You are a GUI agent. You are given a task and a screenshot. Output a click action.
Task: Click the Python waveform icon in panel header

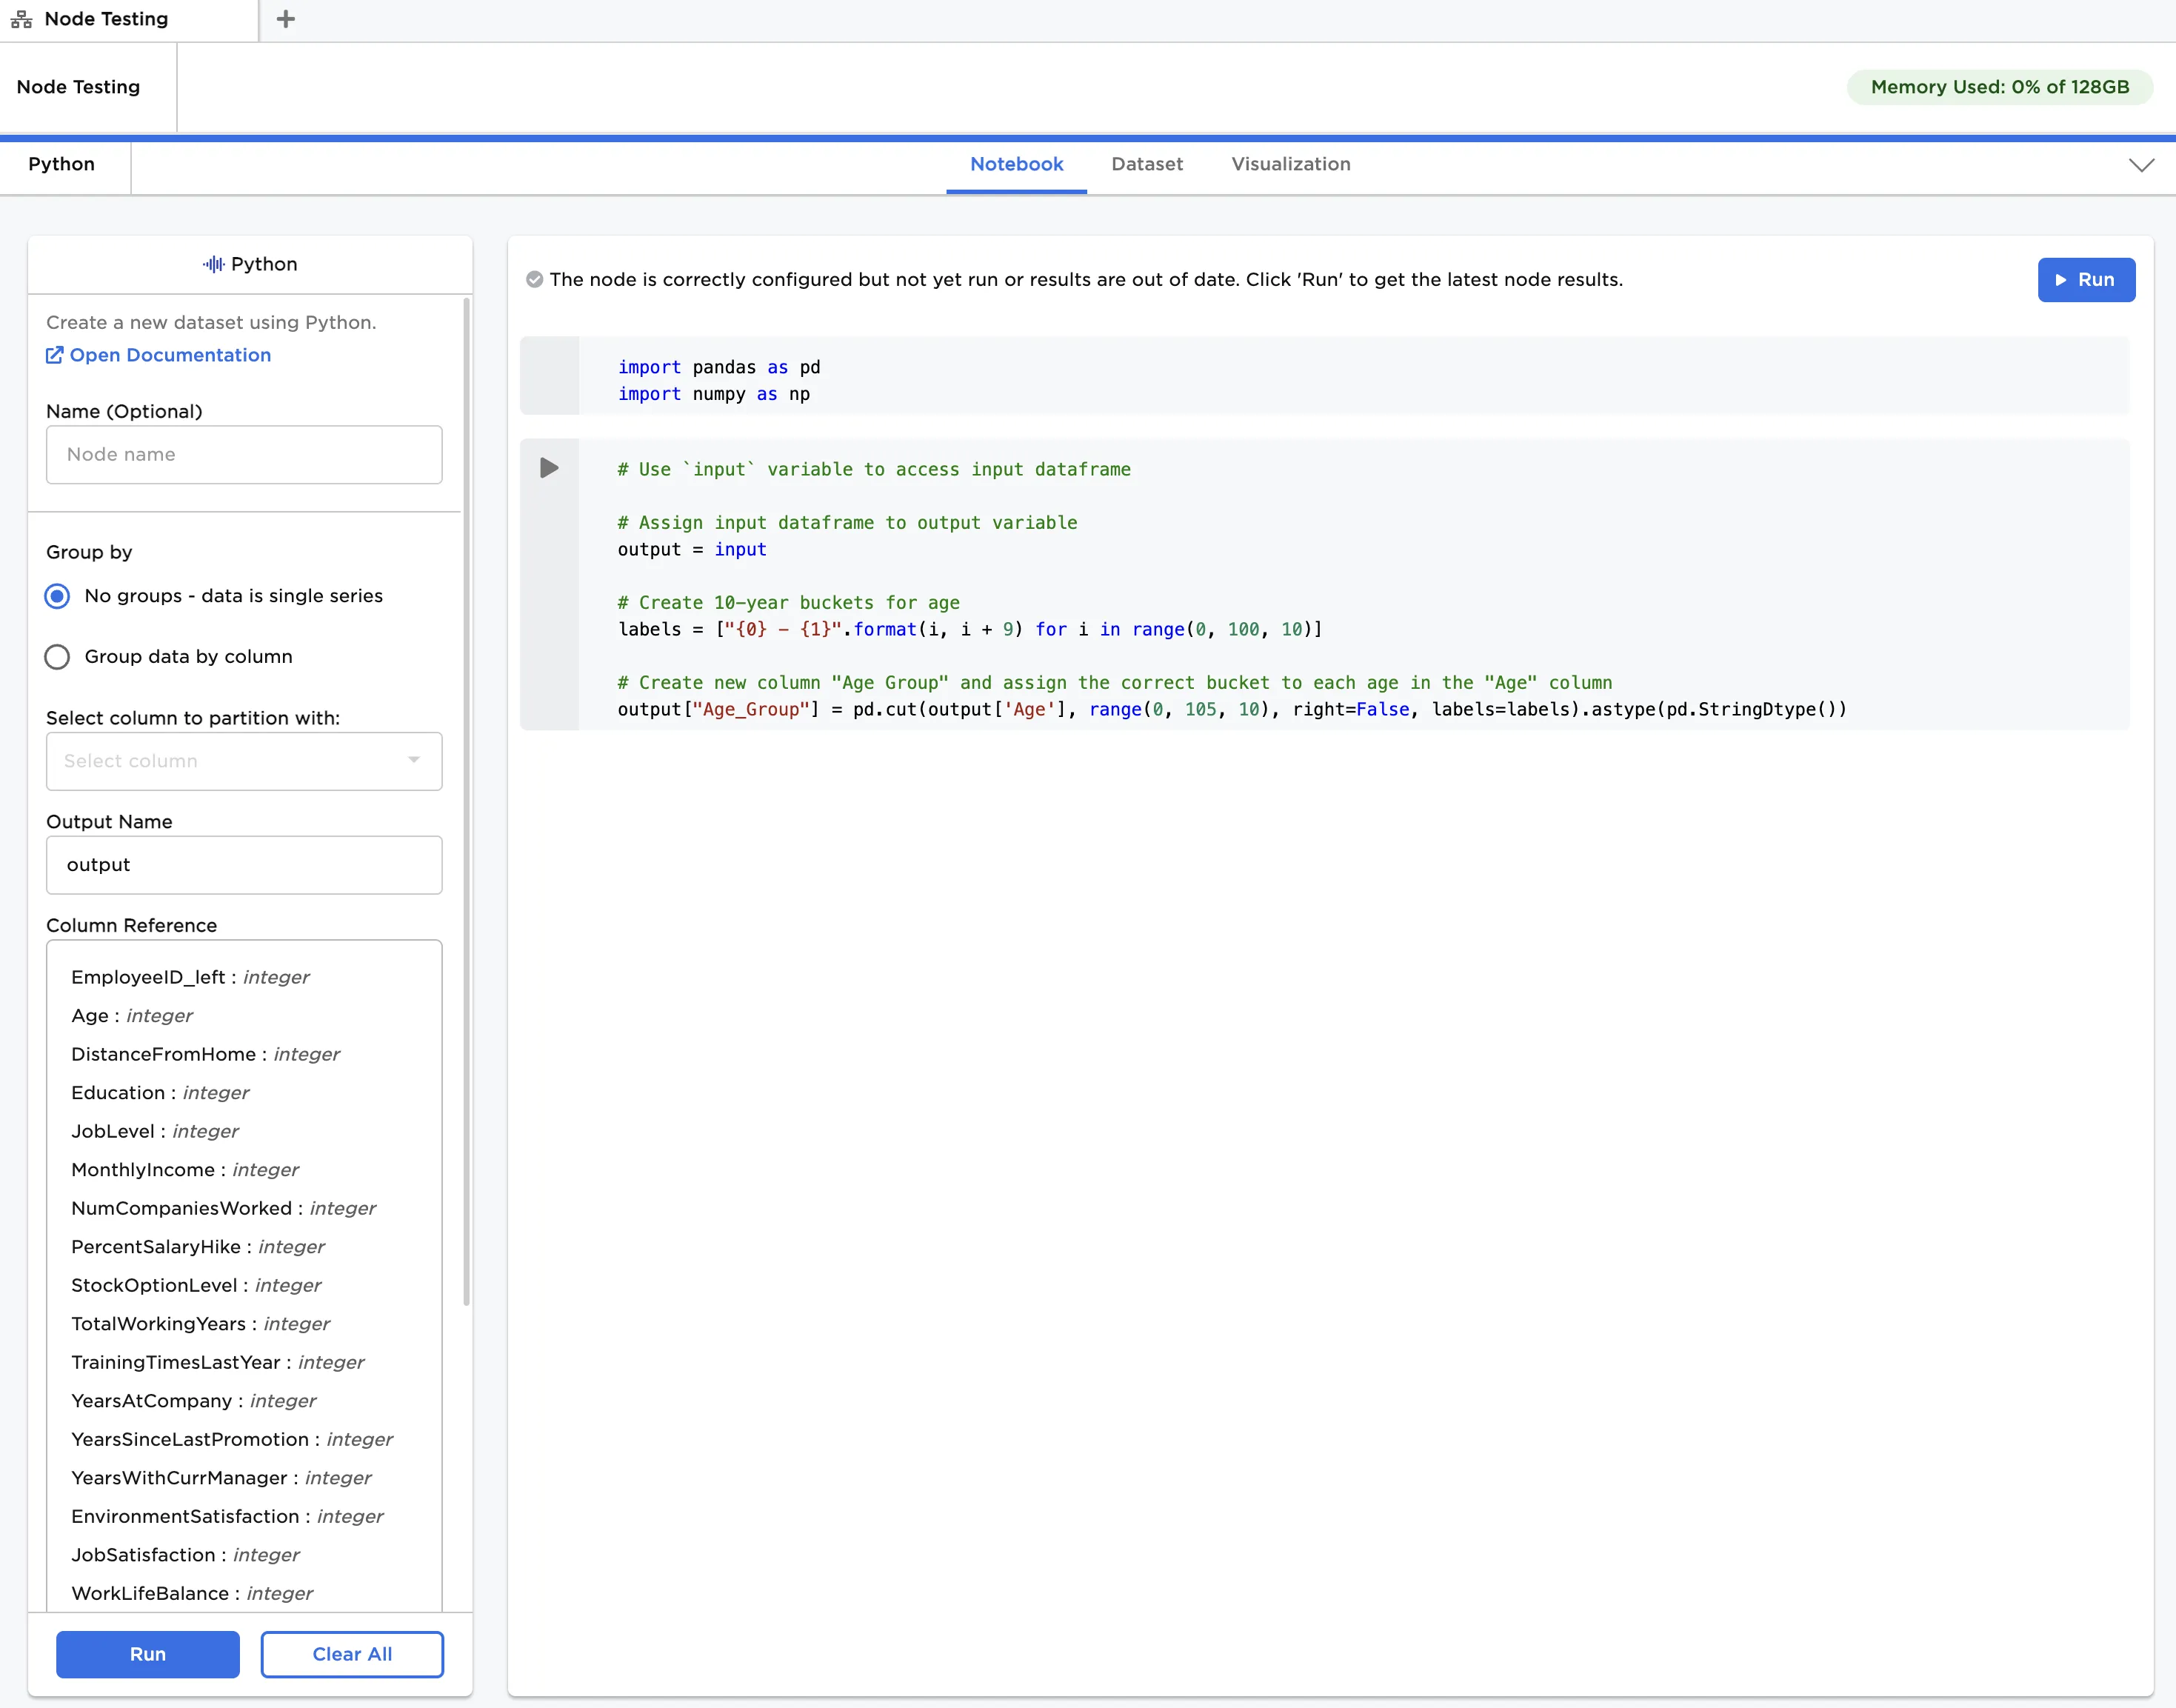coord(213,264)
